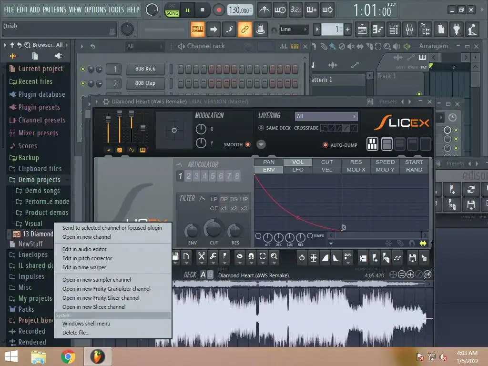Select the VOL articulator tab
This screenshot has width=488, height=366.
tap(297, 162)
